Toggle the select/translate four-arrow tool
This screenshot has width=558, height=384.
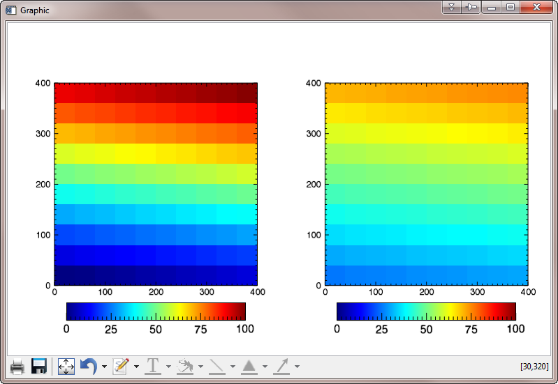pyautogui.click(x=66, y=366)
